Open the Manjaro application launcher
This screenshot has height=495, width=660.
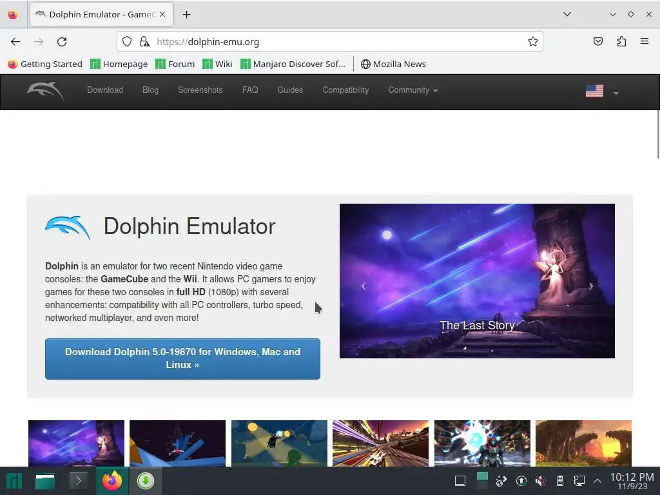point(14,481)
